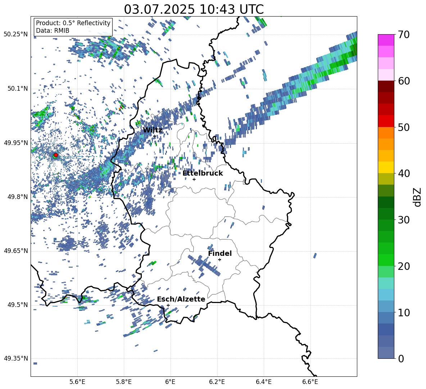
Task: Click the Wiltz station cross marker
Action: [155, 136]
